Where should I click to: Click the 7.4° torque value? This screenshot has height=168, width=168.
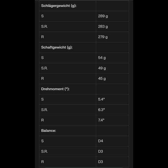coord(101,120)
